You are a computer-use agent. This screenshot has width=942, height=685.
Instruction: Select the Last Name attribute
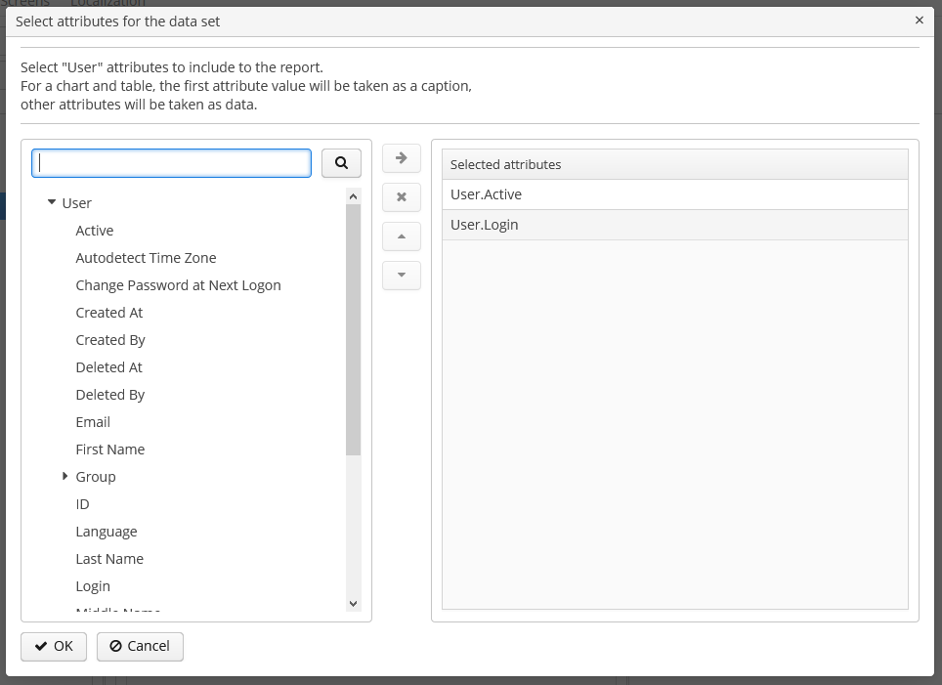click(x=109, y=558)
